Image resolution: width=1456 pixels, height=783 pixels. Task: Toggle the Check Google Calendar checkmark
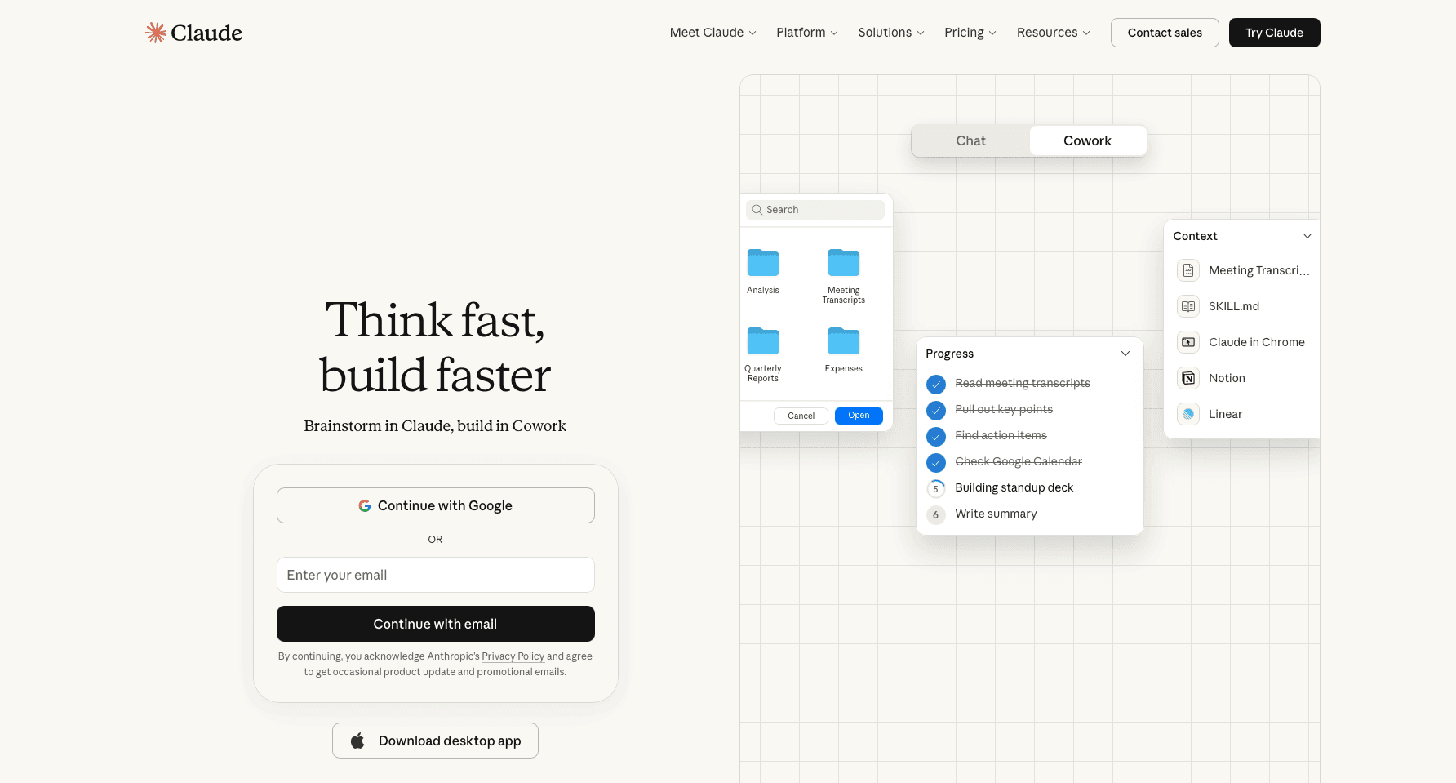click(936, 462)
